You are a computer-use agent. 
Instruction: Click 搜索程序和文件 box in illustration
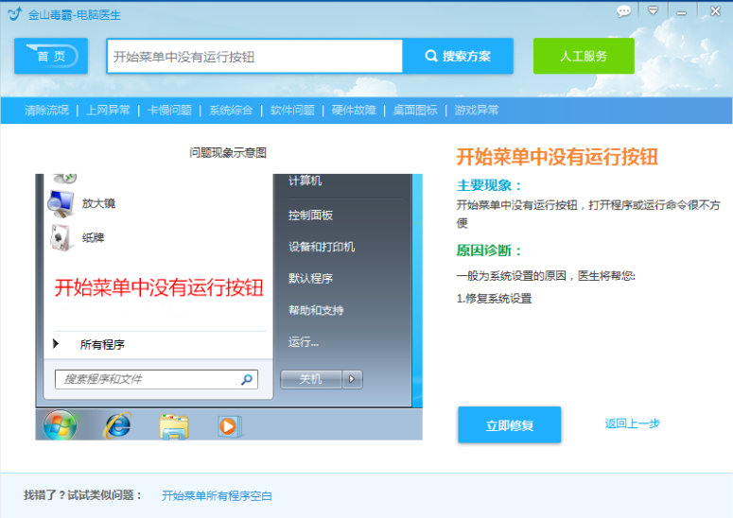[x=157, y=379]
